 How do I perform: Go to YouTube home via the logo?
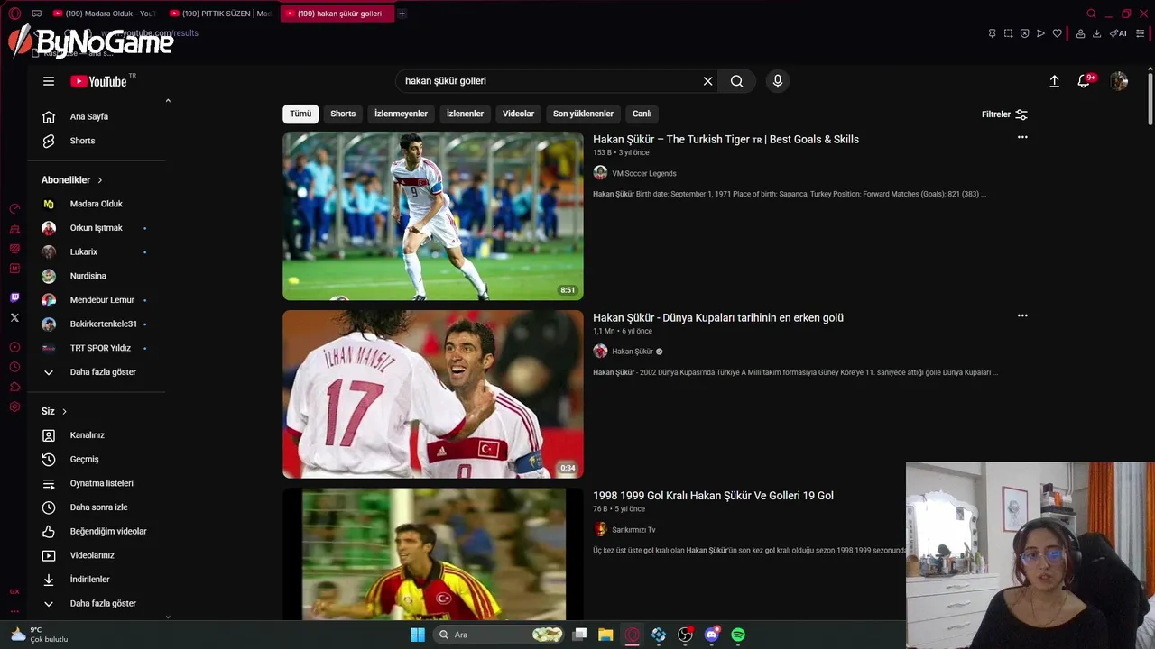click(98, 81)
